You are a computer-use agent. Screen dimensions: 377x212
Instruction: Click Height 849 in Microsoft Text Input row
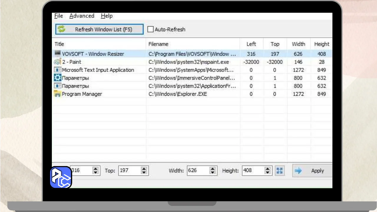point(322,70)
